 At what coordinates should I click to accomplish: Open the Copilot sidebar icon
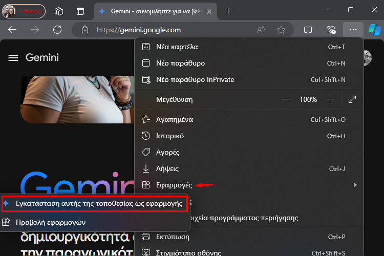[x=374, y=30]
